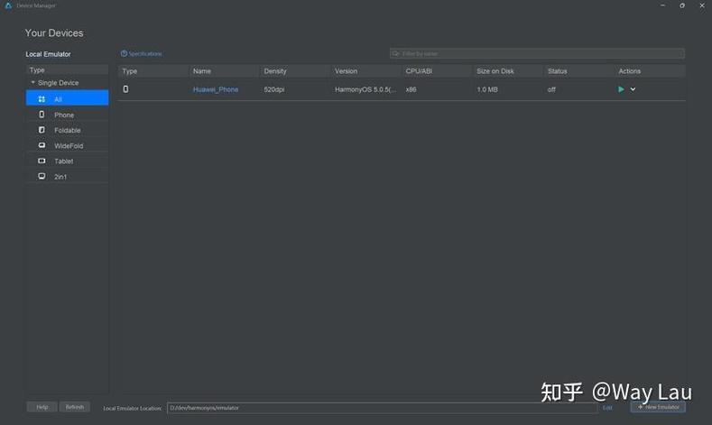This screenshot has height=425, width=712.
Task: Choose the Foldable device type icon
Action: [42, 130]
